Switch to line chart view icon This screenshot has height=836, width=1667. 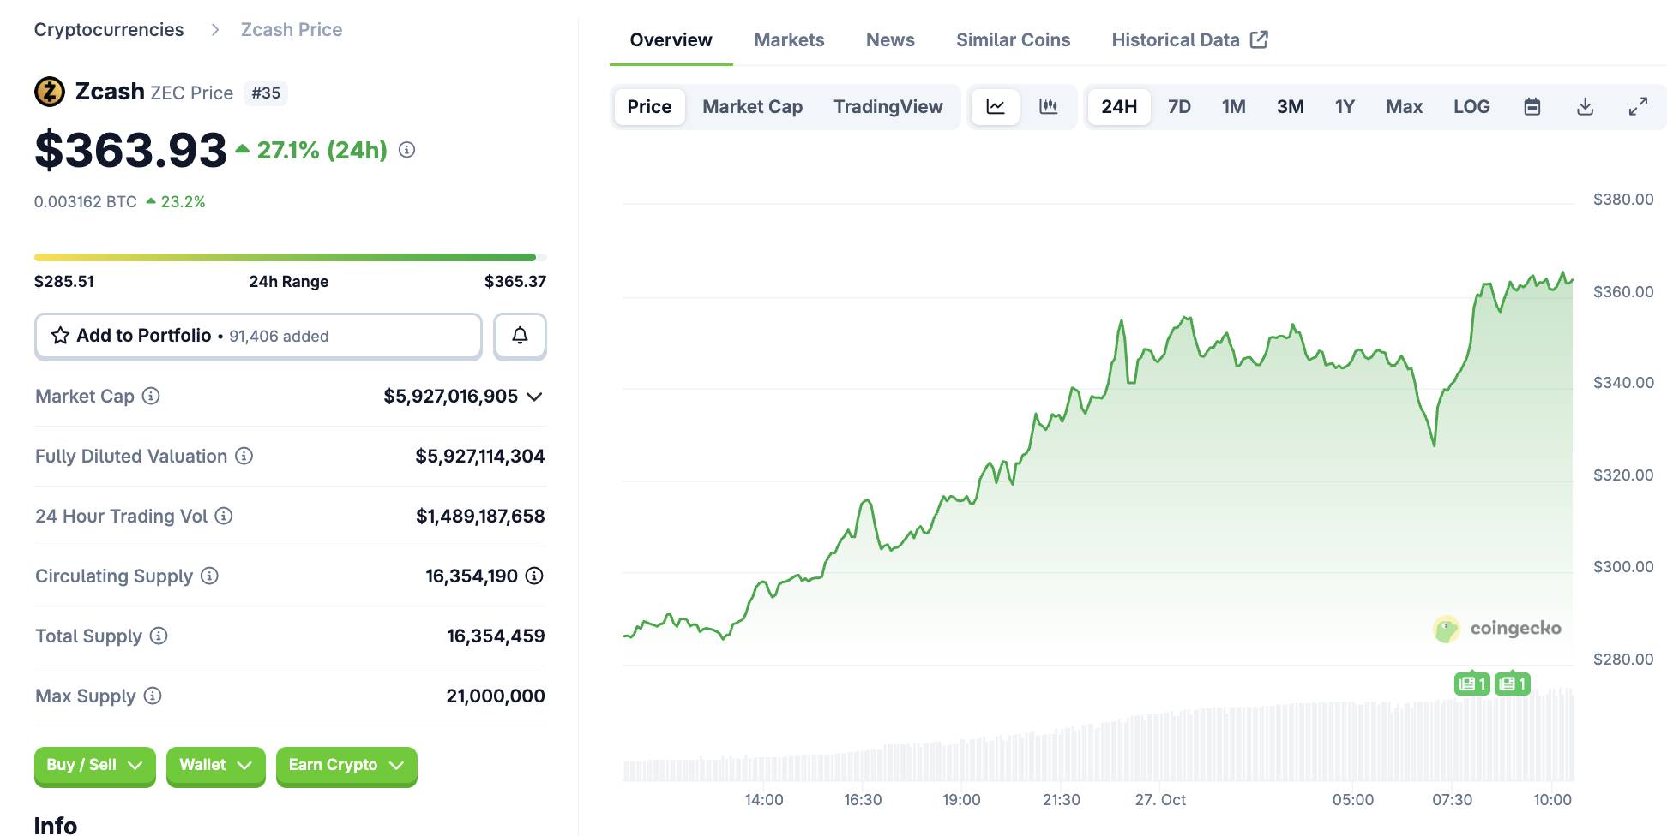click(x=996, y=107)
